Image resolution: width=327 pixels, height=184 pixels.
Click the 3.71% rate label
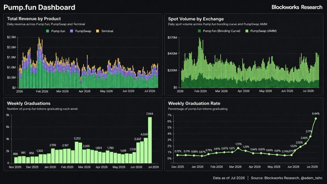(309, 131)
